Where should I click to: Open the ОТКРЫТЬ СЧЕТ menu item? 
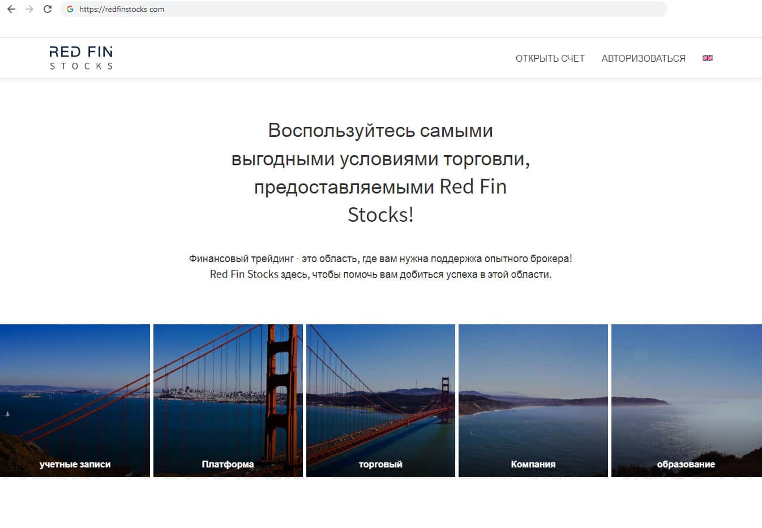[550, 58]
